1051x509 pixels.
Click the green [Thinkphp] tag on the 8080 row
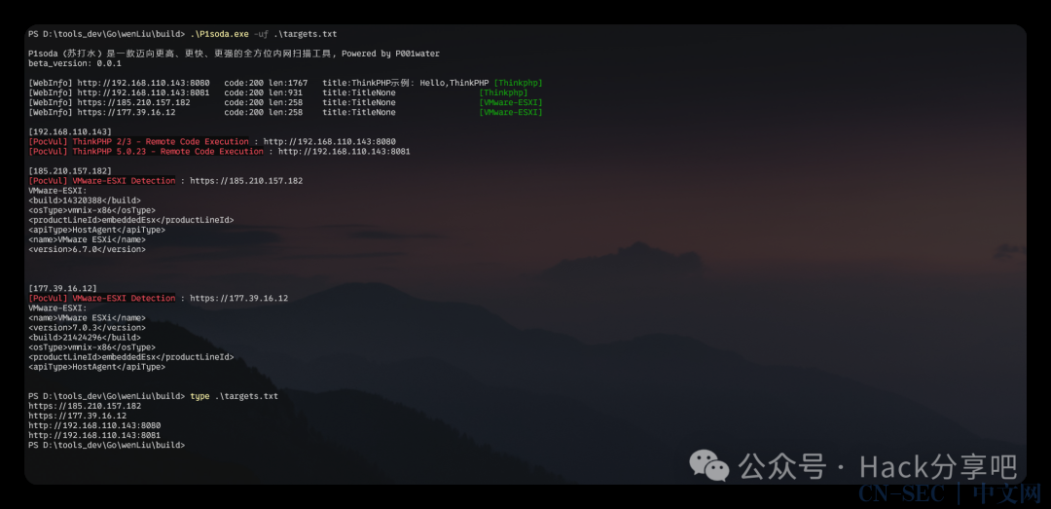pos(518,83)
